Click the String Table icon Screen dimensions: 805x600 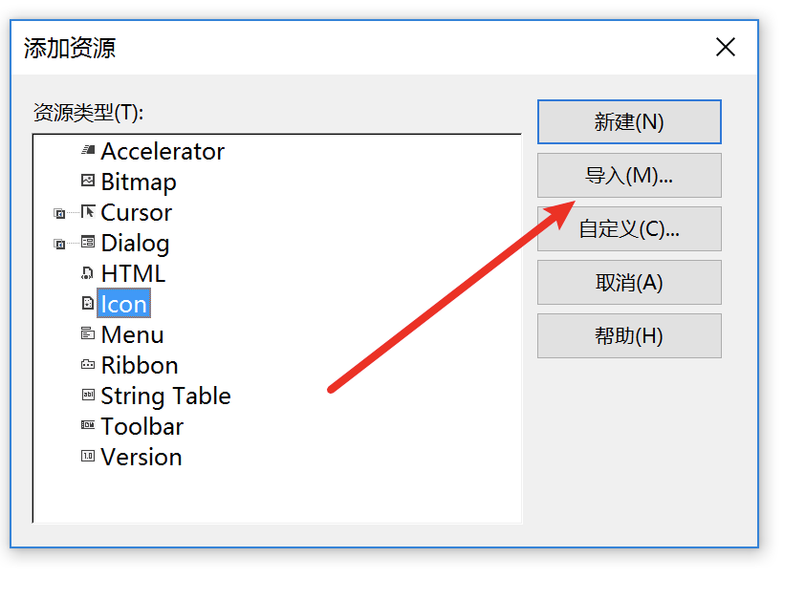[x=88, y=395]
